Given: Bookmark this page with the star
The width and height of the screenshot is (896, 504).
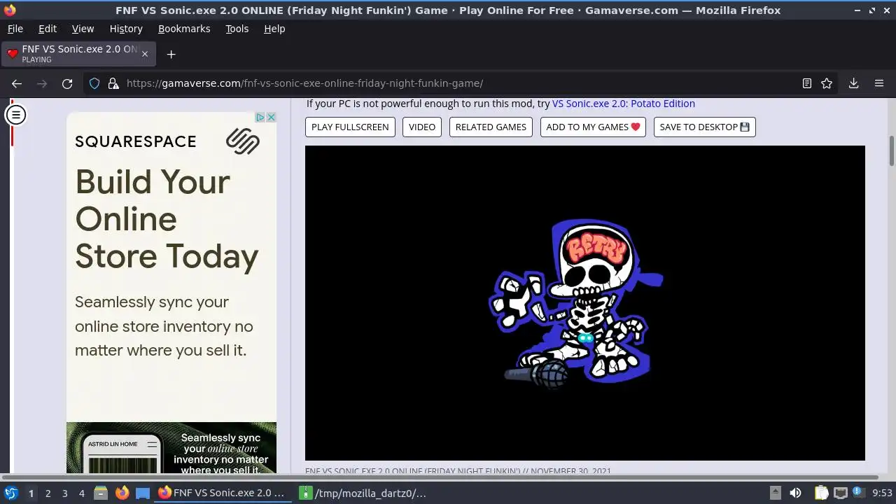Looking at the screenshot, I should click(x=827, y=83).
